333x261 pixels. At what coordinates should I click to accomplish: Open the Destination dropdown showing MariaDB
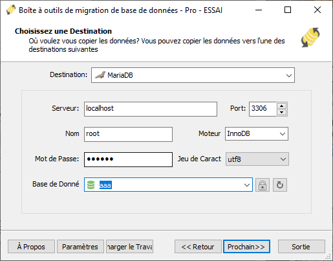click(193, 75)
